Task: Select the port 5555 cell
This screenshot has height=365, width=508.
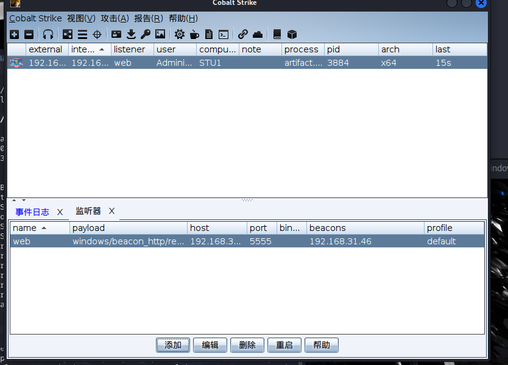Action: (262, 241)
